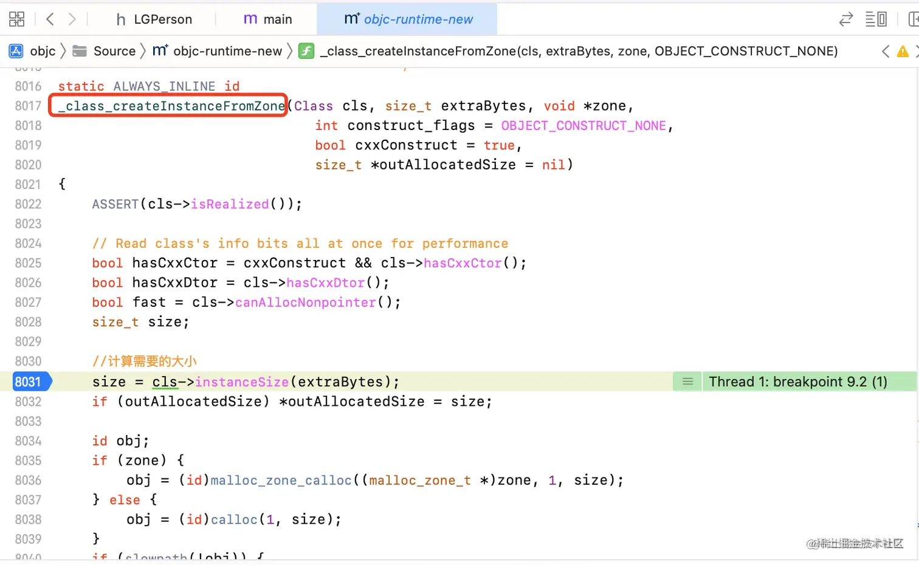
Task: Click the yellow warning issue icon
Action: (903, 52)
